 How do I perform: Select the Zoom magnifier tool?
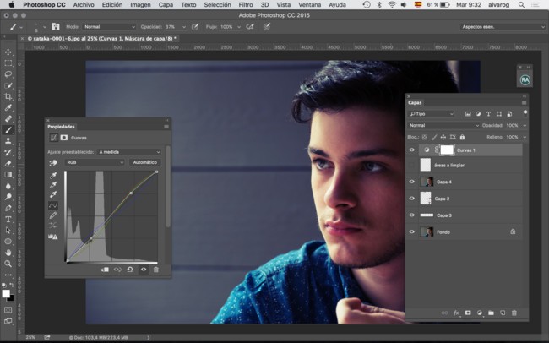(8, 264)
